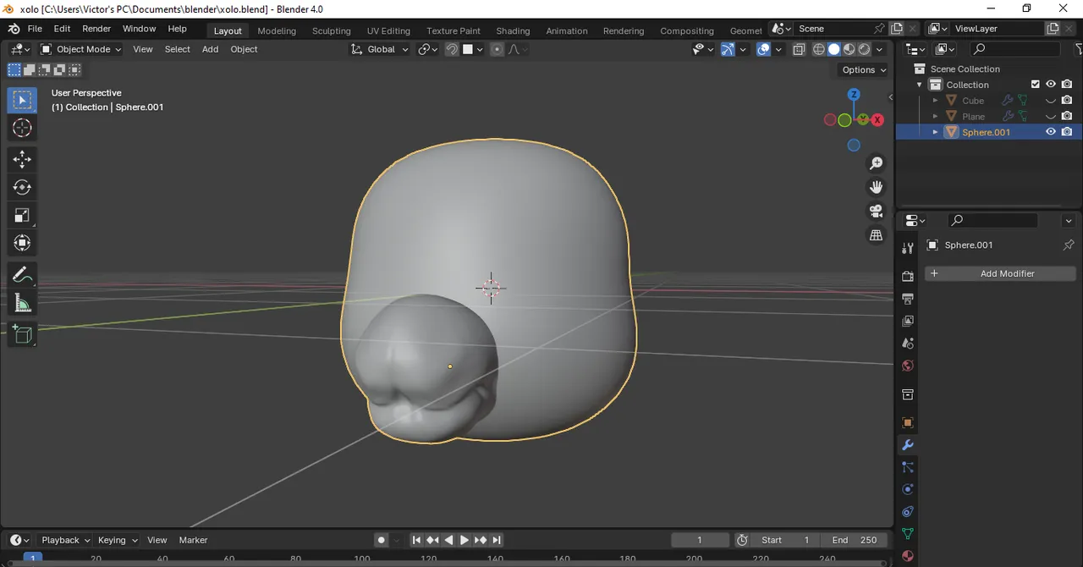Image resolution: width=1083 pixels, height=567 pixels.
Task: Switch to Material Preview shading
Action: (849, 49)
